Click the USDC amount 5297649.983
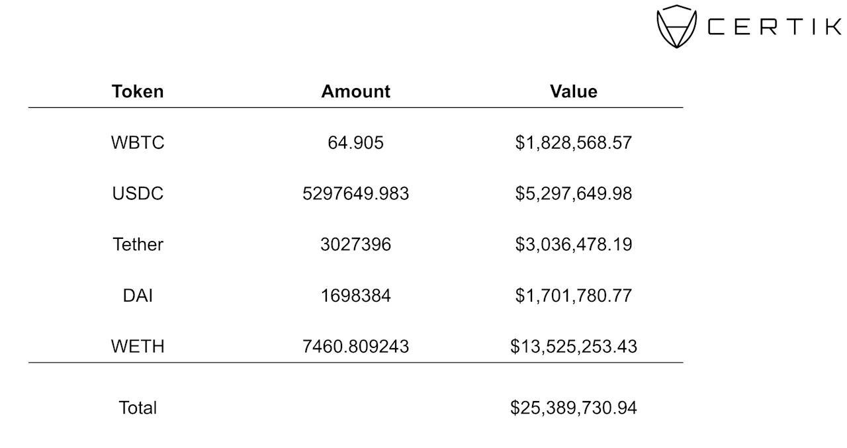The height and width of the screenshot is (448, 847). click(356, 193)
